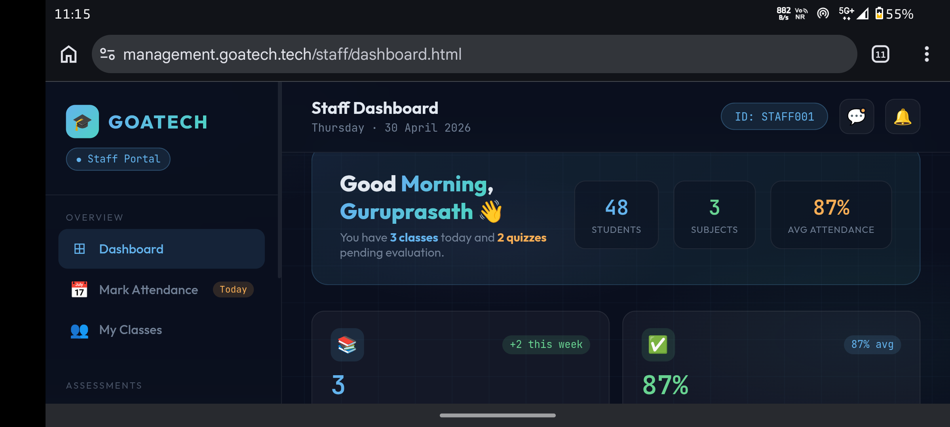Screen dimensions: 950x427
Task: Tap the 11:15 clock in status bar
Action: click(x=72, y=14)
